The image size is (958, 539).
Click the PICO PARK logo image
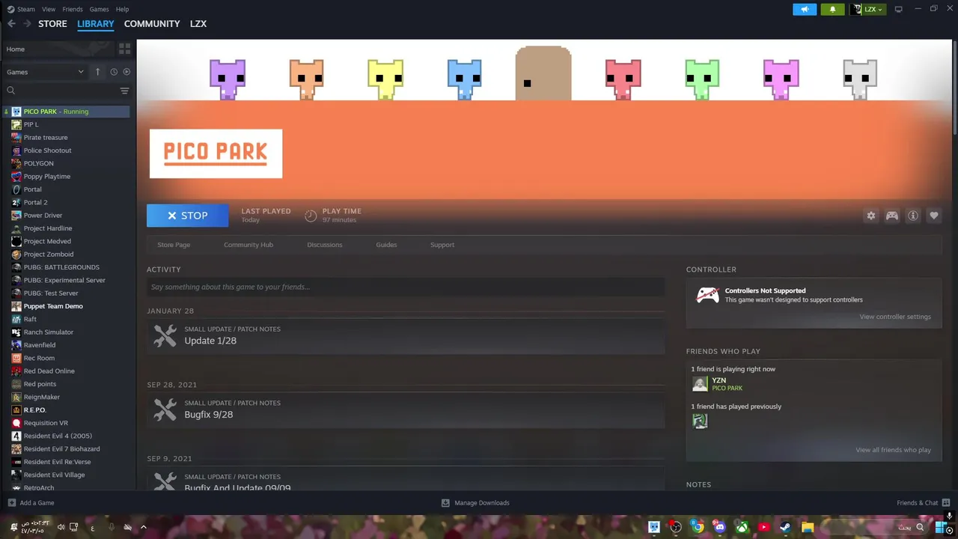216,153
